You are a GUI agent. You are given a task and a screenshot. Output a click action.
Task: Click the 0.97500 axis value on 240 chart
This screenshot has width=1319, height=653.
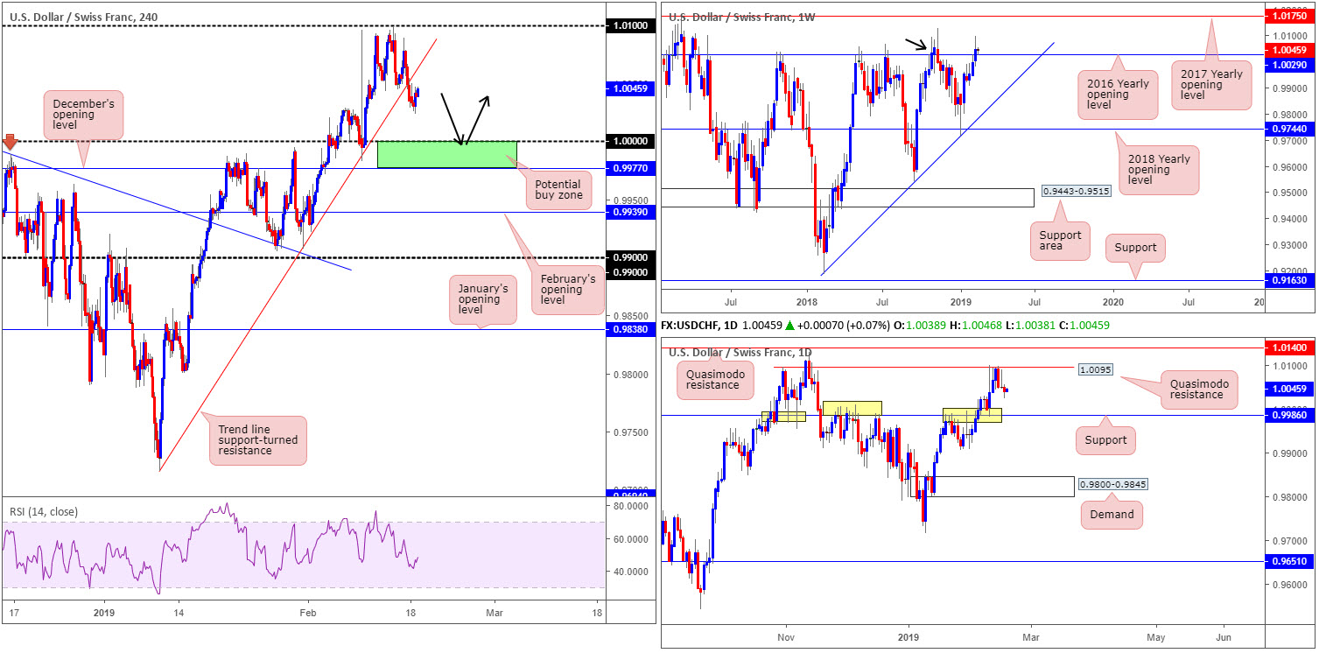click(631, 432)
